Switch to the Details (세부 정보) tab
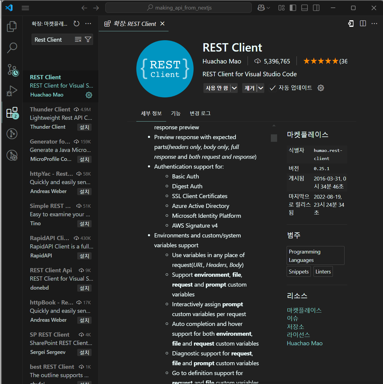This screenshot has width=383, height=384. coord(151,113)
